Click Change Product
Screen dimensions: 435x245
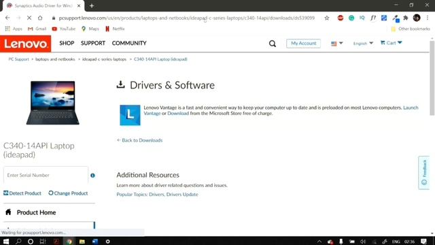[68, 193]
